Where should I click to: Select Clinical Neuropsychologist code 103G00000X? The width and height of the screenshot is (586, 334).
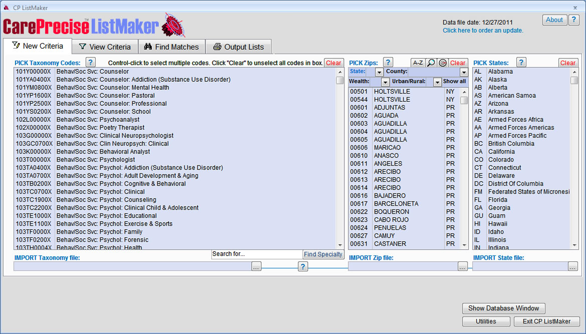tap(175, 136)
